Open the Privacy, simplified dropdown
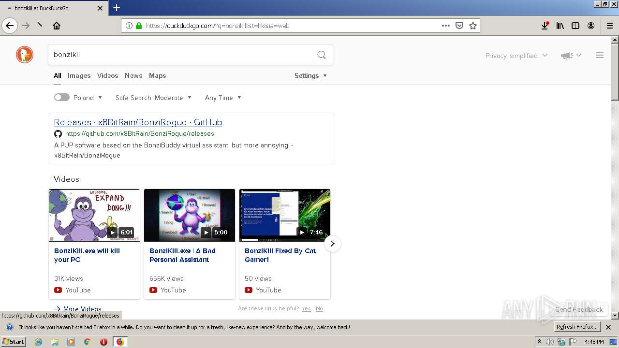This screenshot has width=619, height=348. click(x=516, y=56)
